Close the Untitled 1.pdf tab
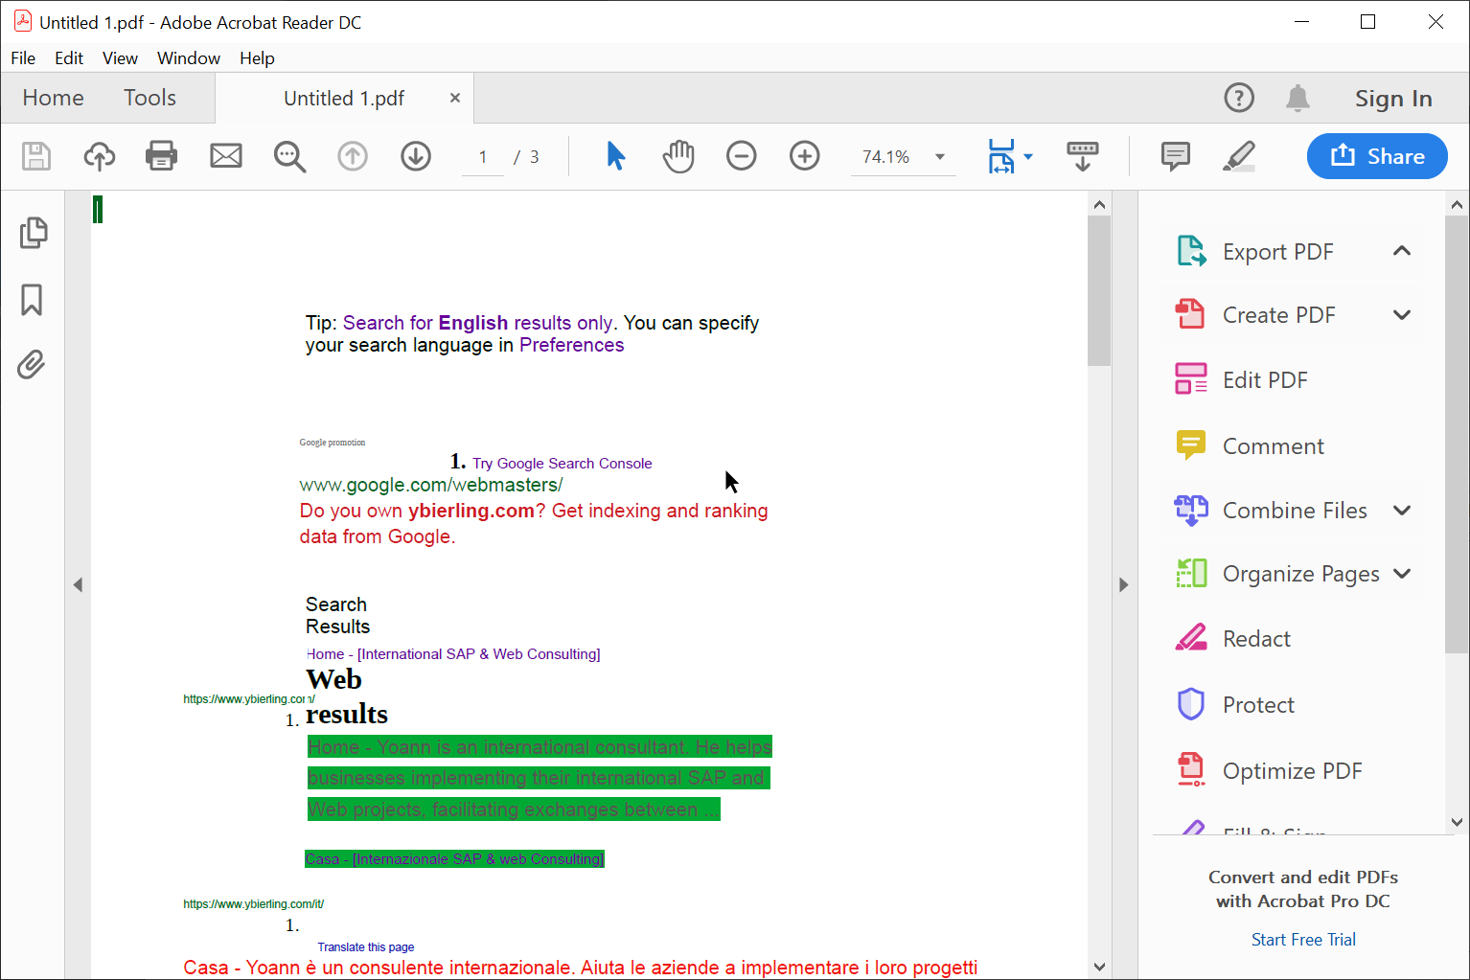Screen dimensions: 1470x980 tap(455, 98)
